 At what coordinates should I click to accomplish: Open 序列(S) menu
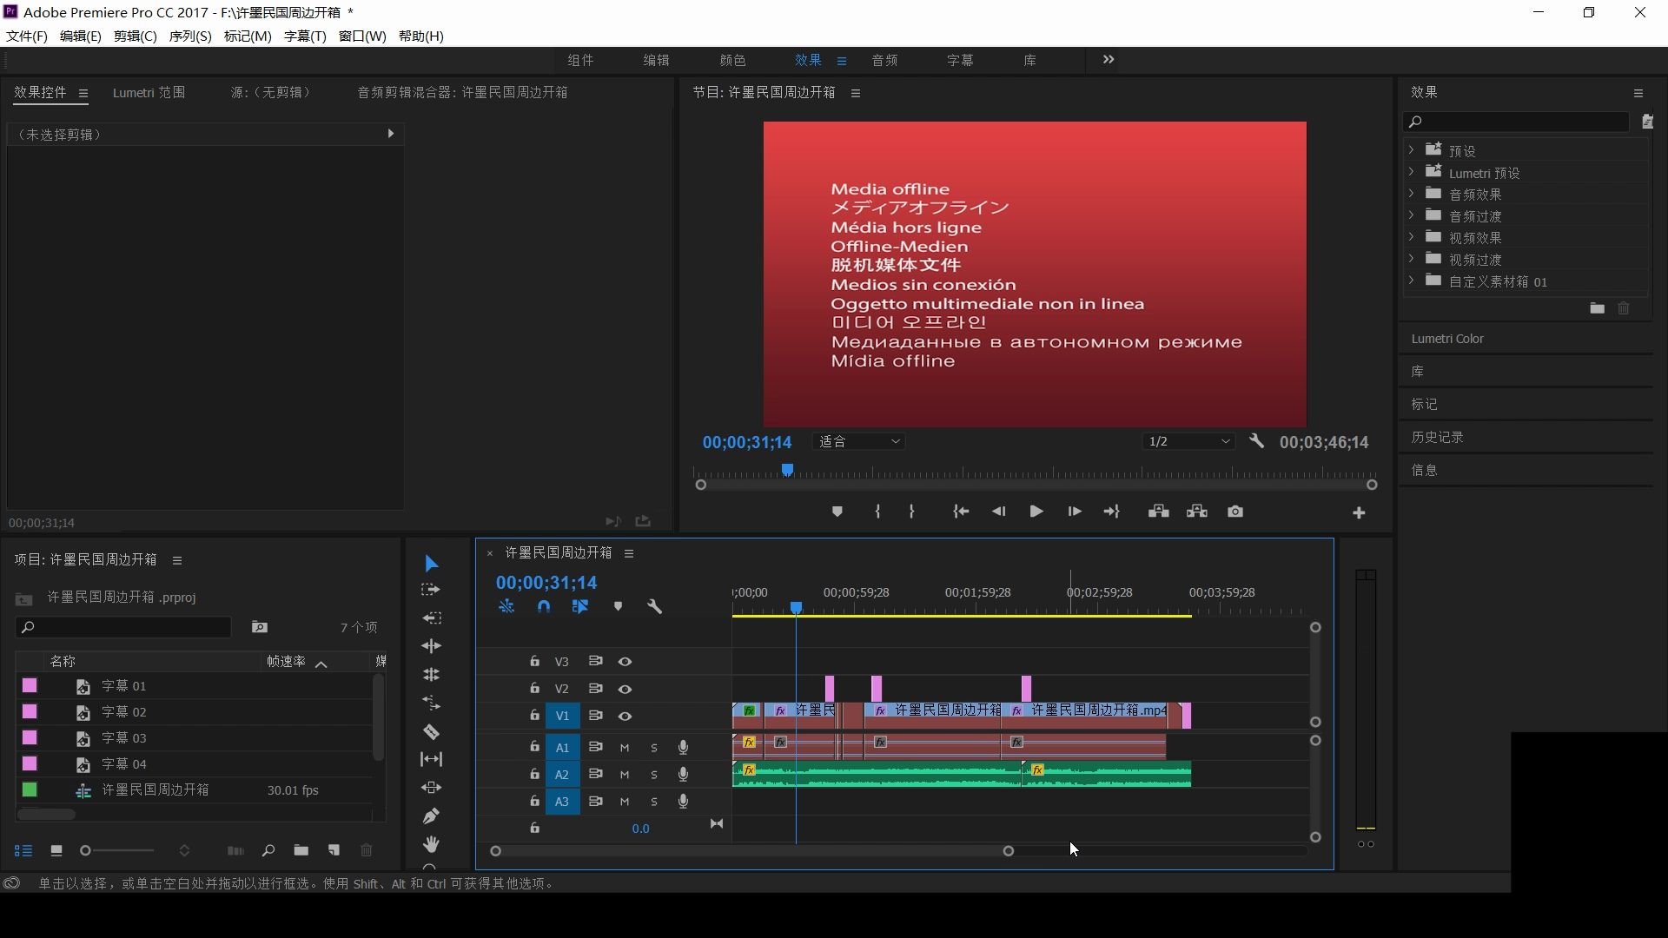click(x=189, y=36)
